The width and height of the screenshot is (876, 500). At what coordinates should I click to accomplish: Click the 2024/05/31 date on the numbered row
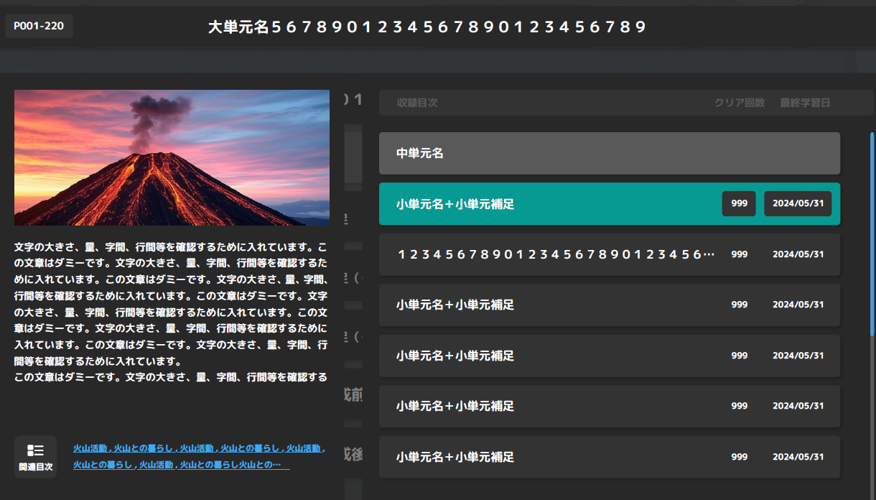tap(798, 254)
